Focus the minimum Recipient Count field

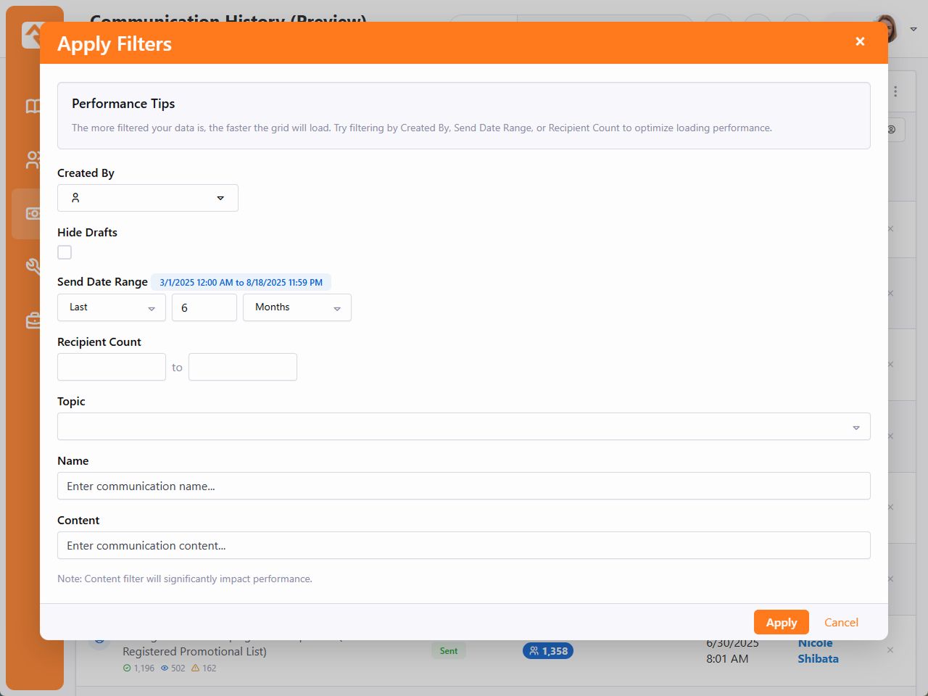pos(112,367)
